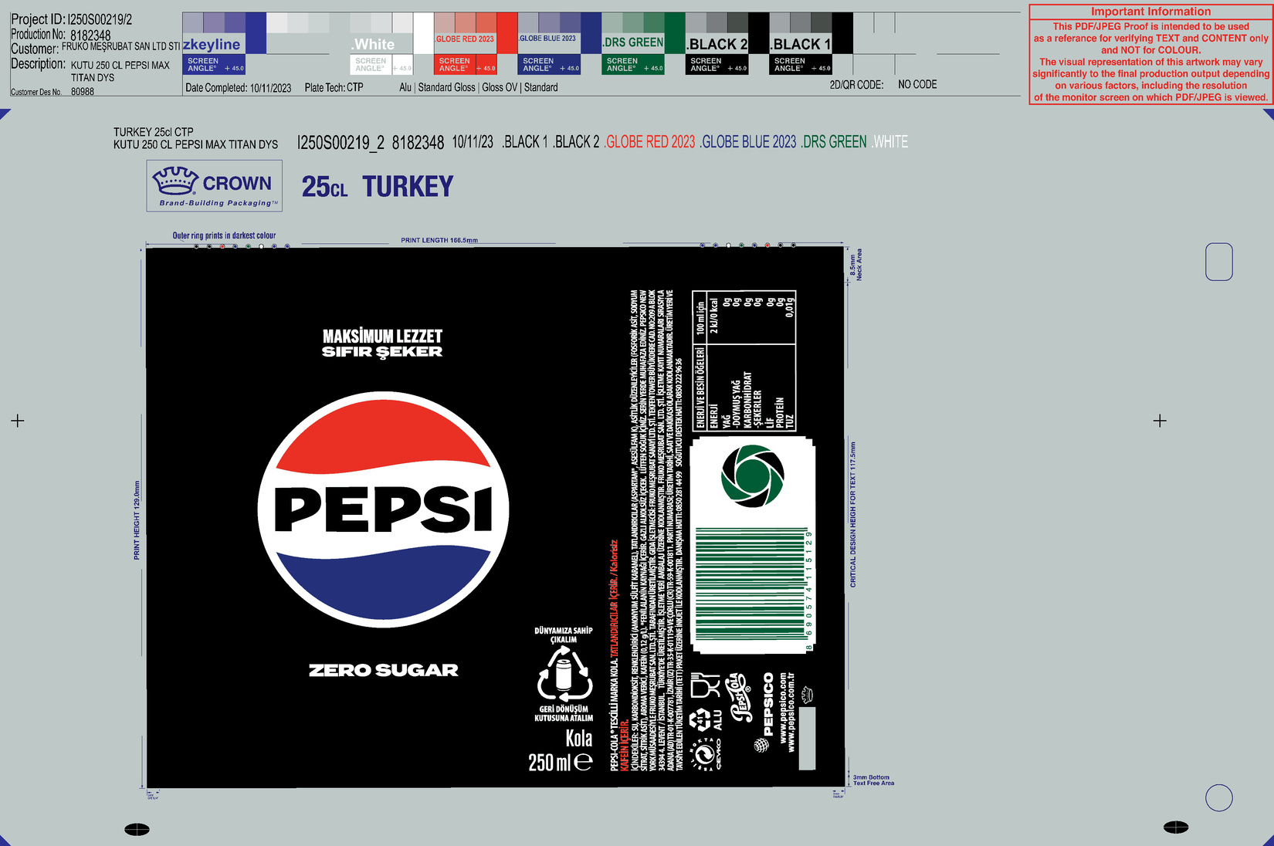Select the recycling can icon above Kola
The width and height of the screenshot is (1274, 846).
(564, 673)
